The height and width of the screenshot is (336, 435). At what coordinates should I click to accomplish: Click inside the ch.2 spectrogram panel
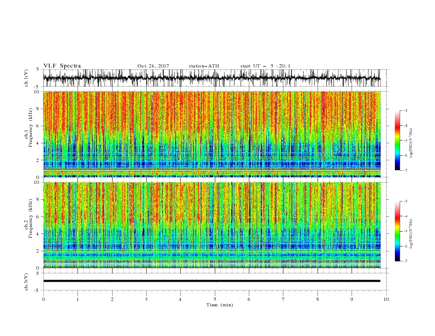pyautogui.click(x=211, y=225)
